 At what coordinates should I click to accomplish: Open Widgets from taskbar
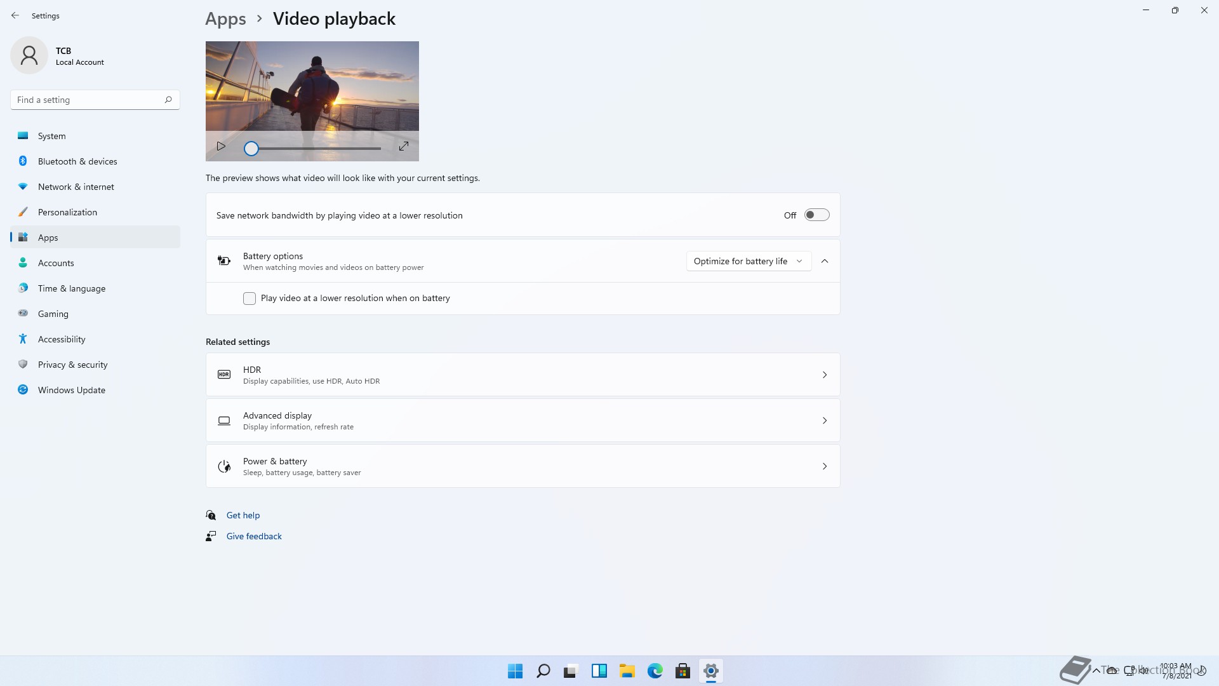coord(599,671)
